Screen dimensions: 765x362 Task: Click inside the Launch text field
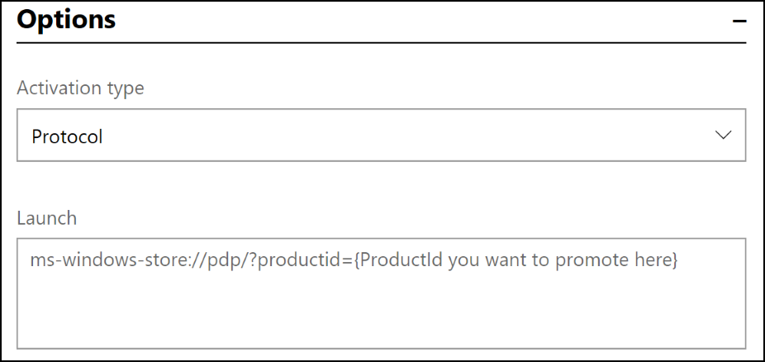pyautogui.click(x=381, y=293)
